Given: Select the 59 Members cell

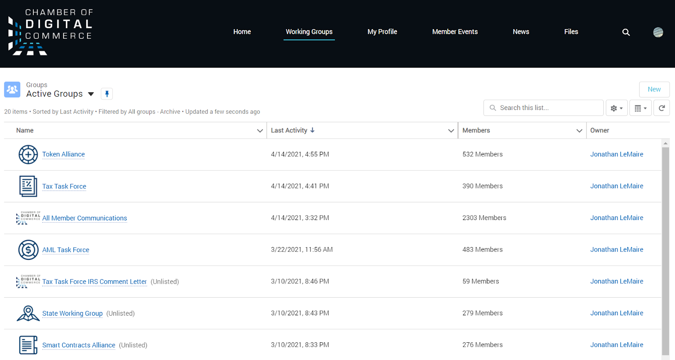Looking at the screenshot, I should click(x=481, y=281).
